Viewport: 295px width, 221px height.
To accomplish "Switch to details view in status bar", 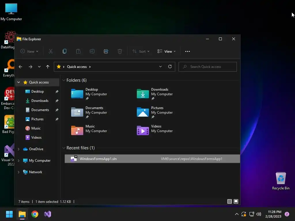I will tap(230, 201).
